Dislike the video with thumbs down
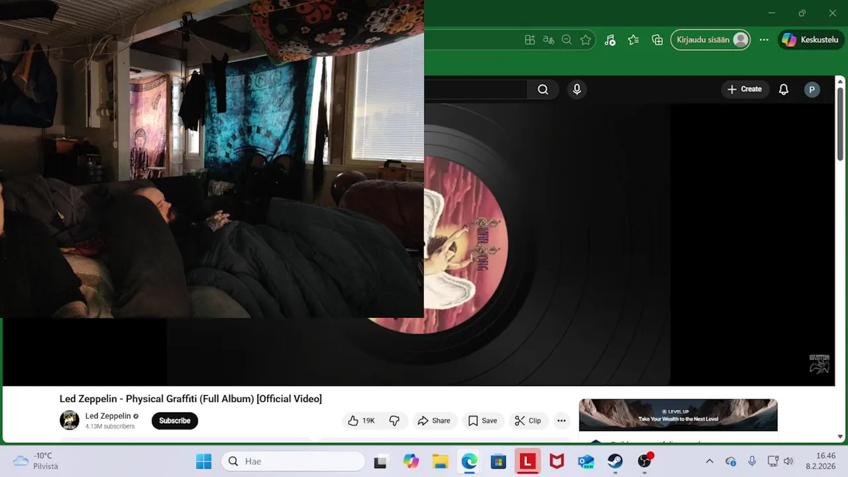Viewport: 848px width, 477px height. point(394,421)
